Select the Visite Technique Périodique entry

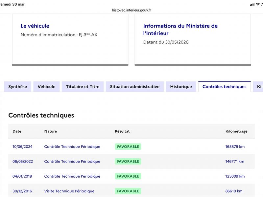[x=69, y=191]
